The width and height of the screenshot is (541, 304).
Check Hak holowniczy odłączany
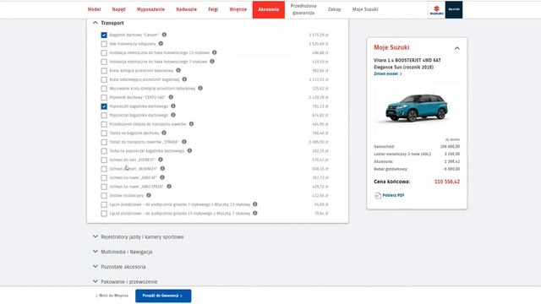pyautogui.click(x=104, y=44)
